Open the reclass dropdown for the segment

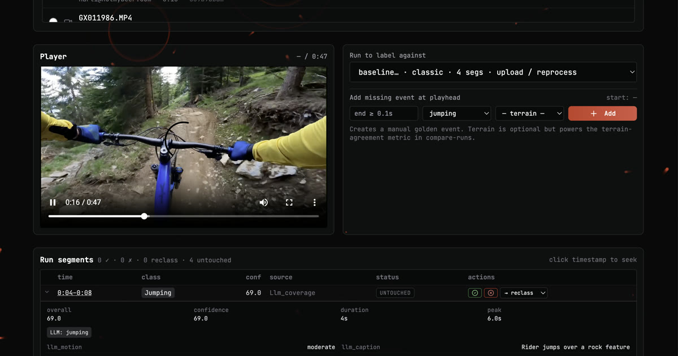(524, 293)
